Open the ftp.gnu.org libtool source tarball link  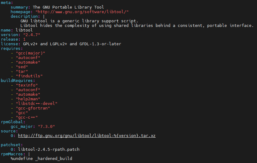(x=87, y=135)
